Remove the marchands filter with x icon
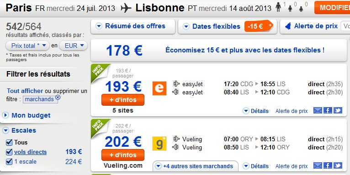This screenshot has width=350, height=175. coord(58,97)
